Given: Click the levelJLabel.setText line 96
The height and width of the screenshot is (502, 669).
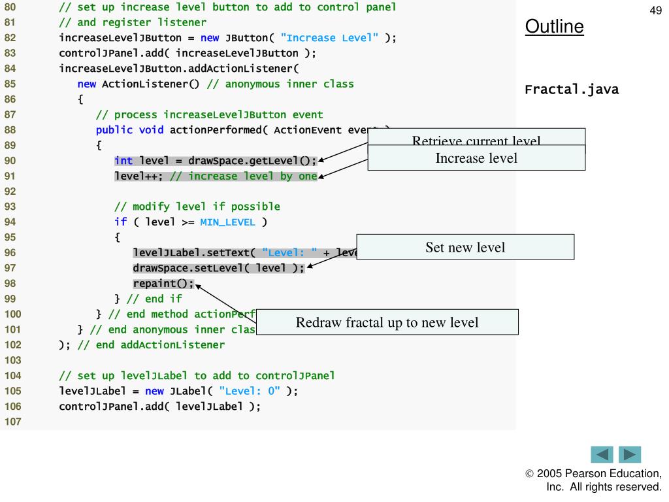Looking at the screenshot, I should pos(245,253).
